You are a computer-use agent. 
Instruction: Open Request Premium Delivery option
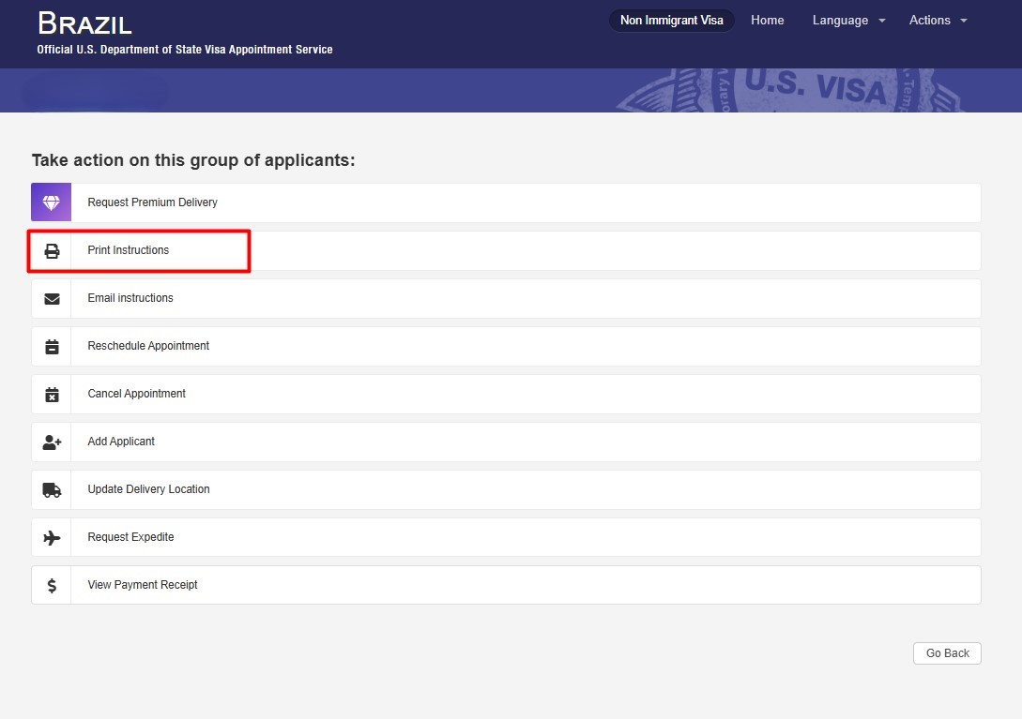pyautogui.click(x=152, y=202)
